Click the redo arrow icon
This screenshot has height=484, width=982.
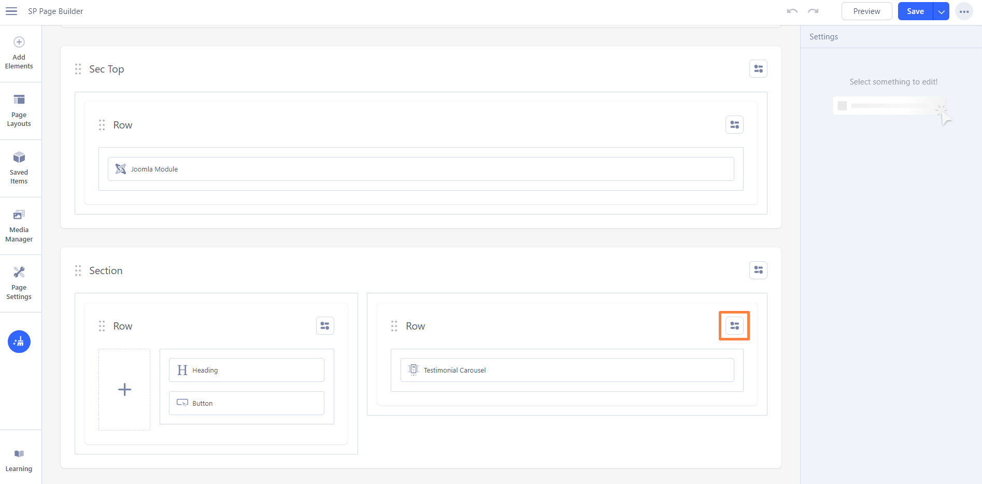point(813,11)
